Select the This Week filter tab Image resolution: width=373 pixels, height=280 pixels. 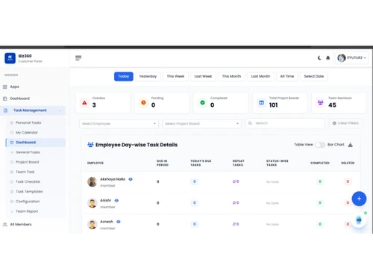click(175, 76)
